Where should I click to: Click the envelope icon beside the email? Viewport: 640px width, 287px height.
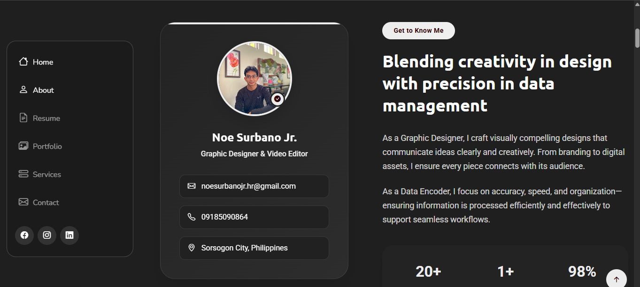192,186
